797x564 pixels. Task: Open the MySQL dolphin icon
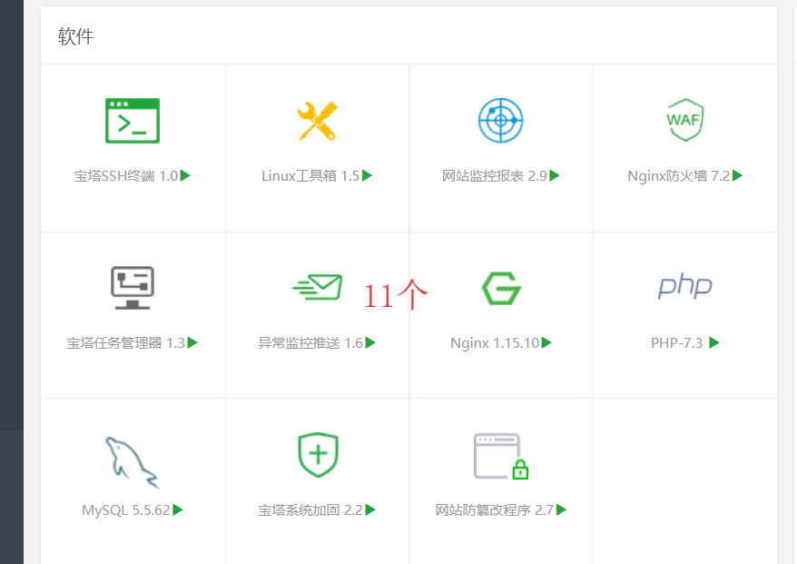click(x=132, y=462)
